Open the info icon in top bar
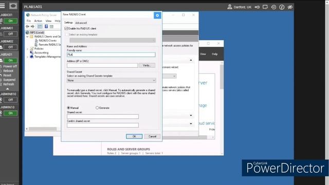 click(282, 7)
